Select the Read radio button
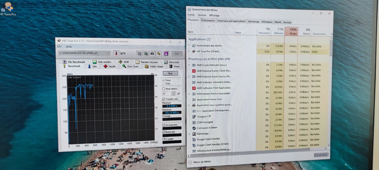The height and width of the screenshot is (170, 379). pos(163,80)
